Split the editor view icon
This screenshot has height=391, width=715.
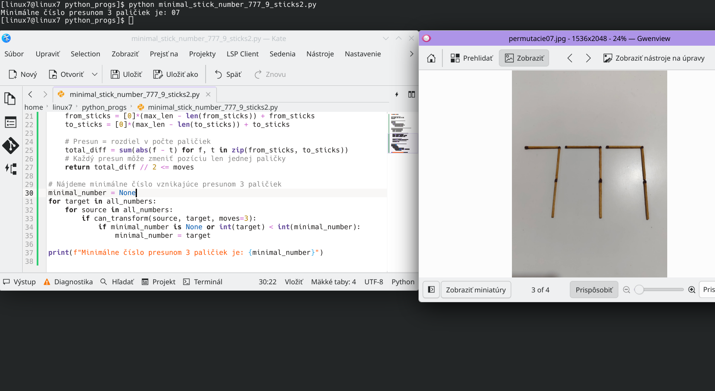411,94
